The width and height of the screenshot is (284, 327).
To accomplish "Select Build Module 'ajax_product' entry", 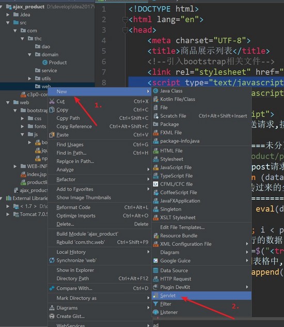I will [x=100, y=234].
